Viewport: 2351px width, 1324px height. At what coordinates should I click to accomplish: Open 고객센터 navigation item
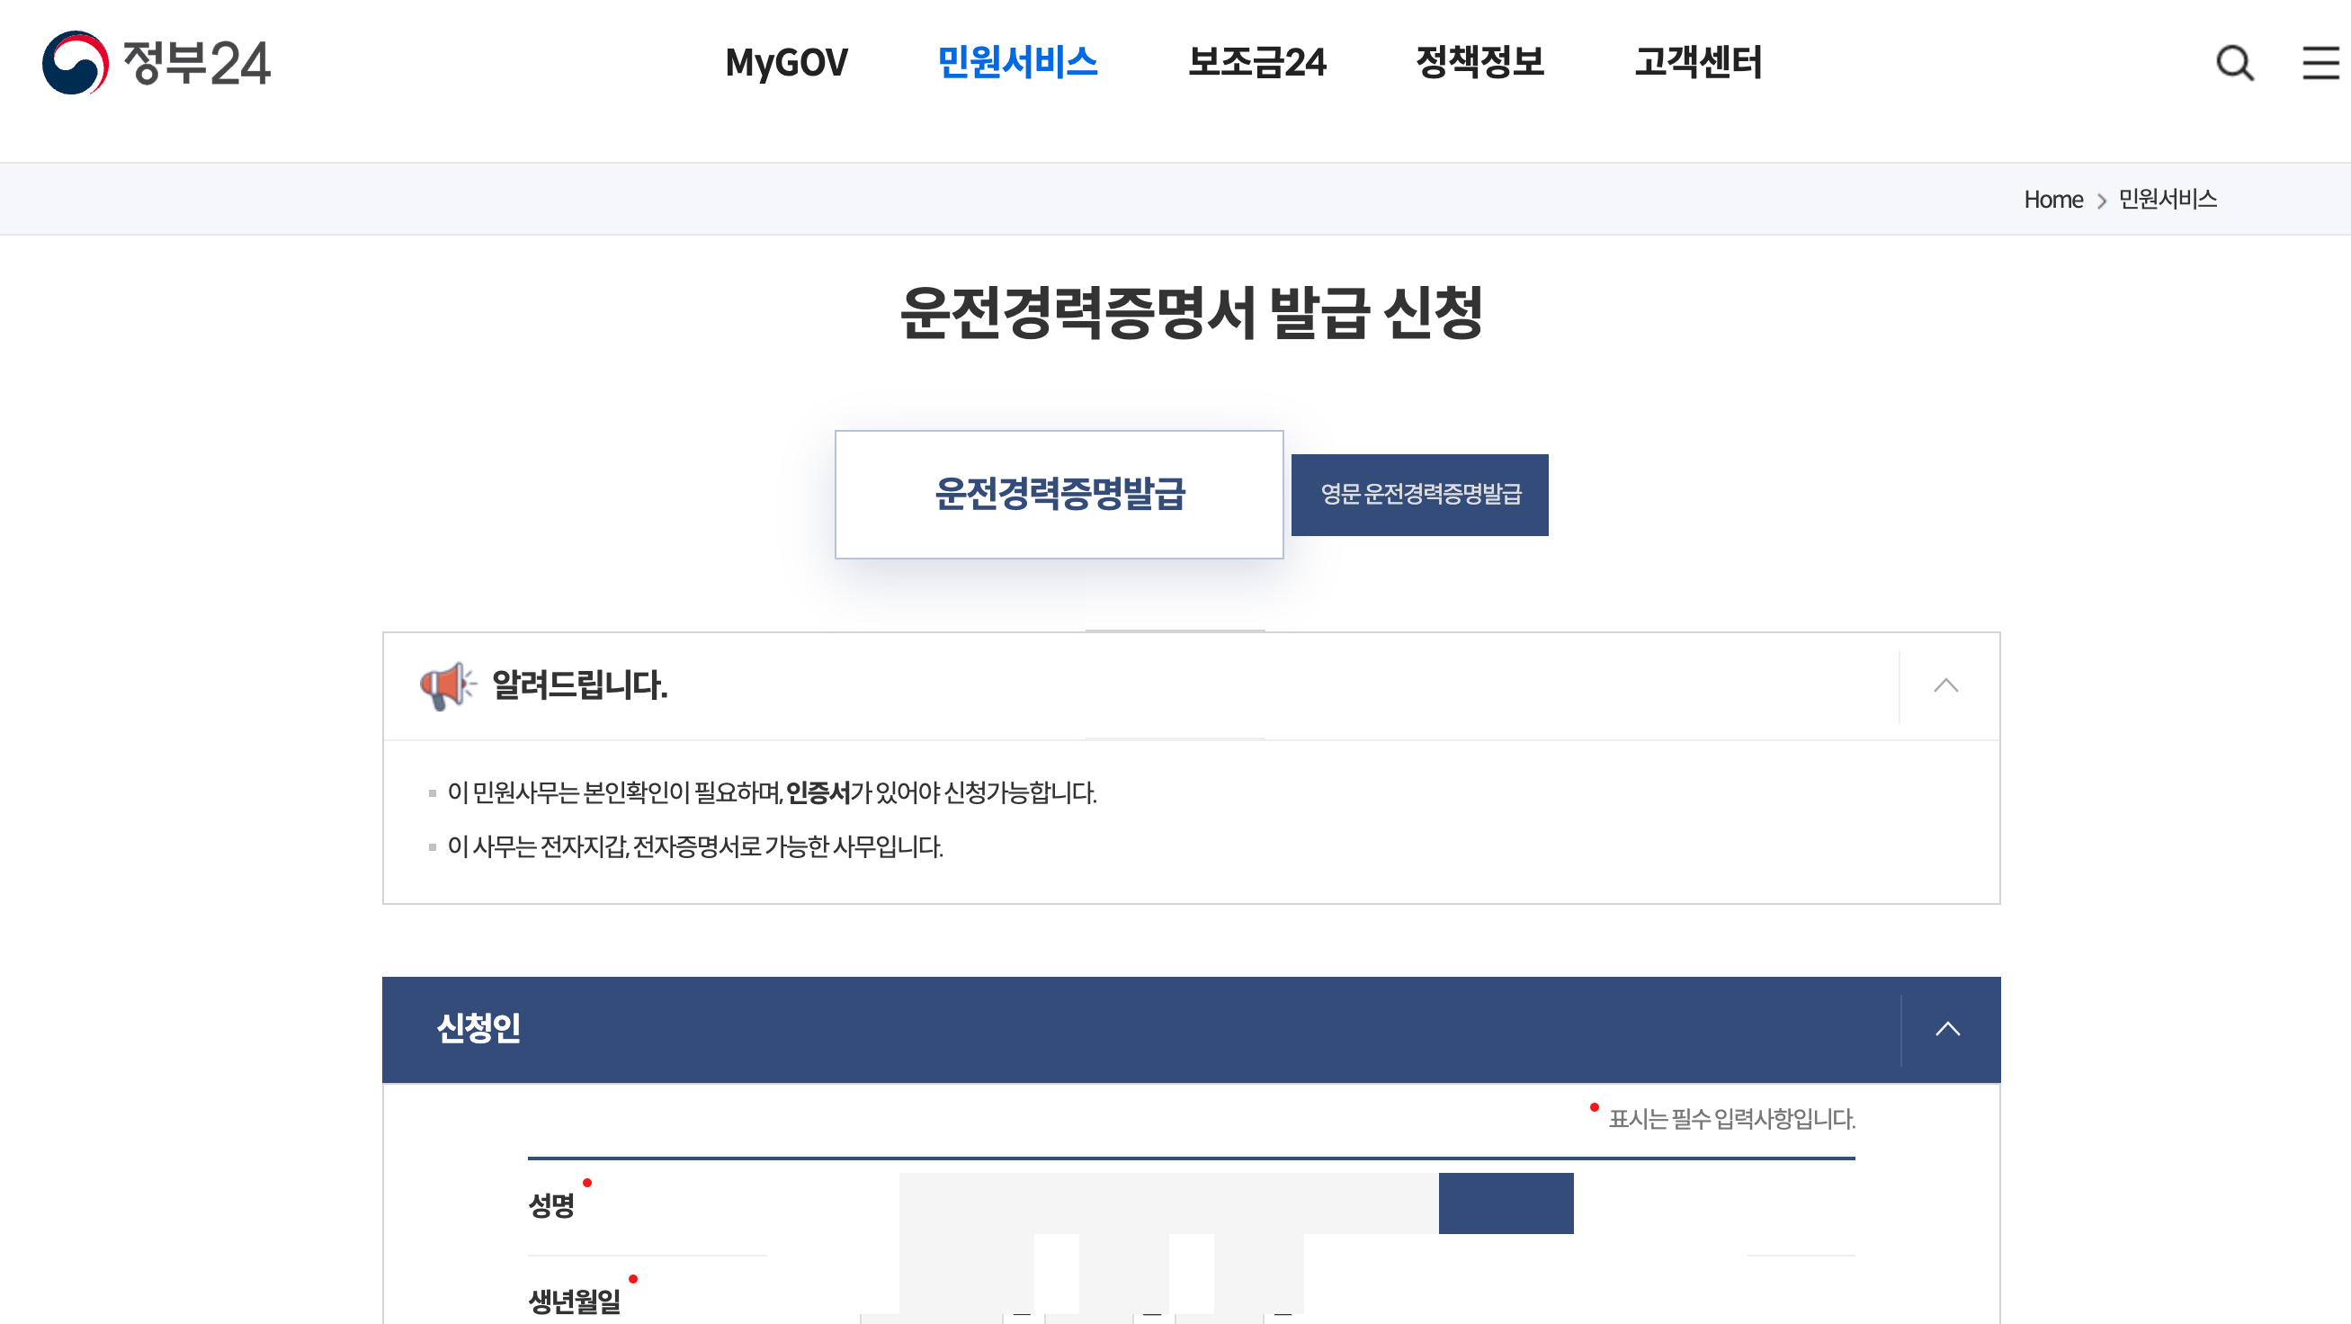click(1696, 62)
